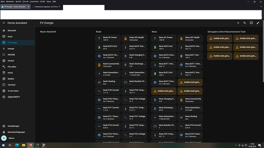Click the search magnifier icon in header

[244, 23]
